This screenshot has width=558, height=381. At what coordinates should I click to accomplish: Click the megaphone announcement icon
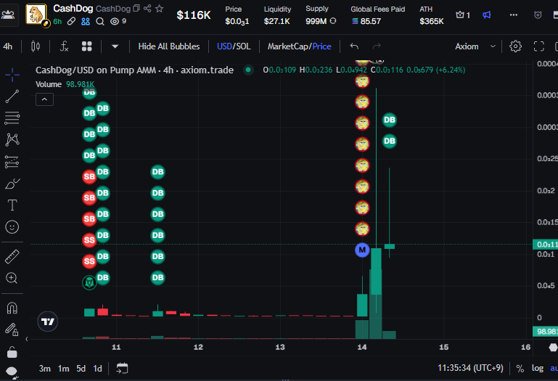pyautogui.click(x=486, y=15)
